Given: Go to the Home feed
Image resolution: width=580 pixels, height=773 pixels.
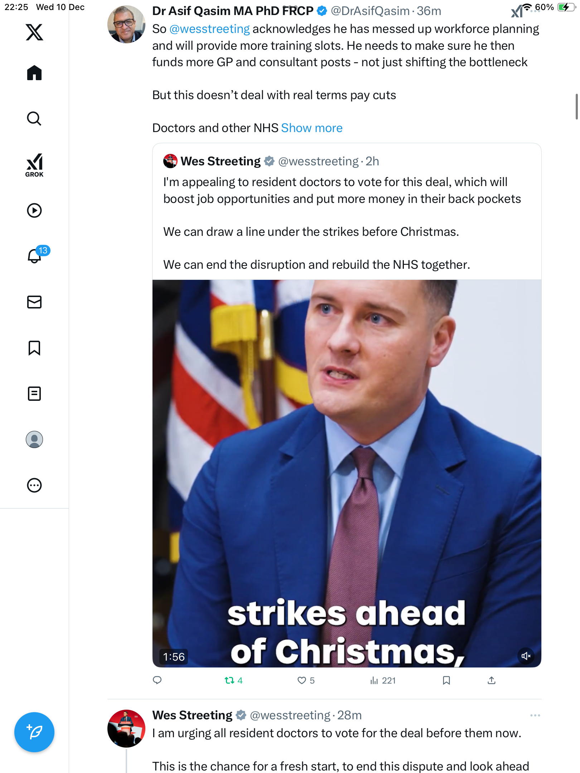Looking at the screenshot, I should click(x=34, y=73).
